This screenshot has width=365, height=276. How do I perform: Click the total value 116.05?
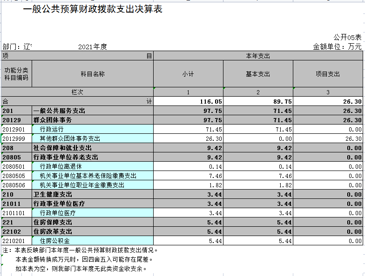188,101
